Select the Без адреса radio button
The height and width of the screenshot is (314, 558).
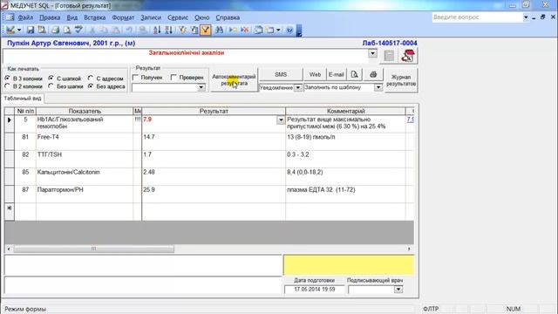pos(91,86)
